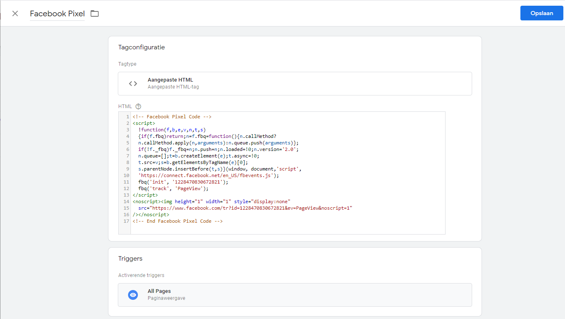Click the opening <script> line in editor
This screenshot has width=565, height=319.
coord(144,123)
